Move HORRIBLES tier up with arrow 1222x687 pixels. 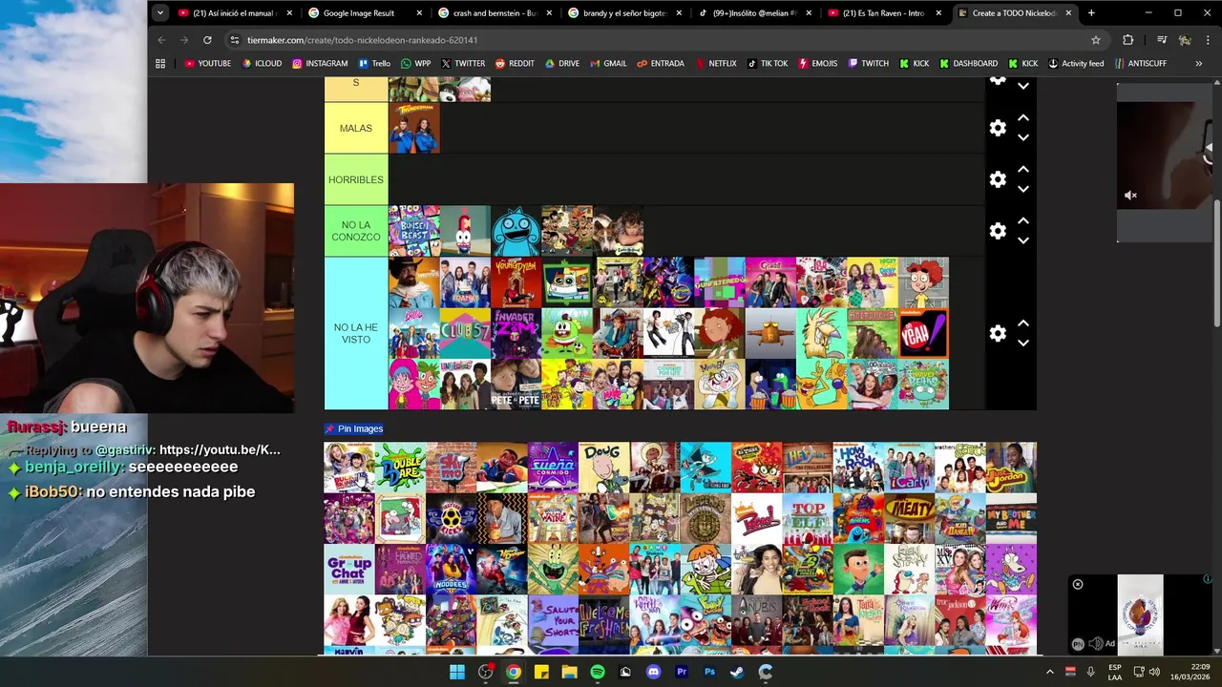(x=1022, y=170)
